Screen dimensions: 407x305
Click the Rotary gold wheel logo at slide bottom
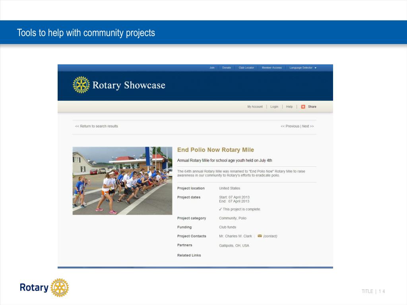point(60,288)
